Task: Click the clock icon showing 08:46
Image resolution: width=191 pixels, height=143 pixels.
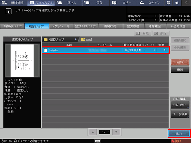Action: (3, 141)
